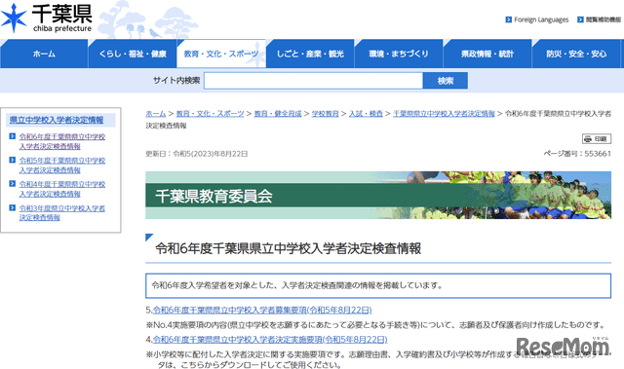This screenshot has width=624, height=369.
Task: Open 令和6年度千葉県県立中学校入学者募集要項 link
Action: click(x=262, y=310)
